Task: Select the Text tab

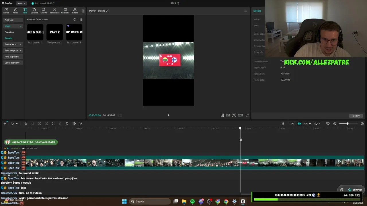Action: [25, 11]
